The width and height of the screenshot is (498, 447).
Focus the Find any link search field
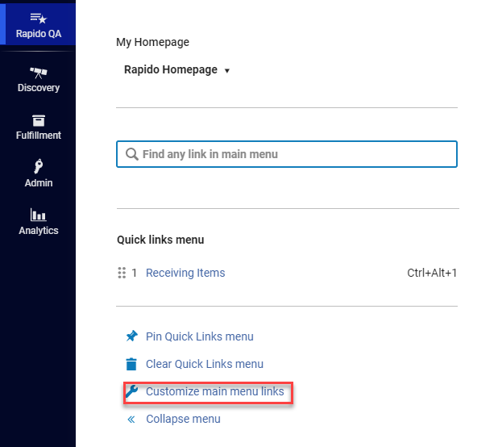click(294, 154)
